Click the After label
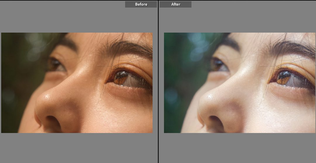The width and height of the screenshot is (316, 163). pyautogui.click(x=175, y=4)
